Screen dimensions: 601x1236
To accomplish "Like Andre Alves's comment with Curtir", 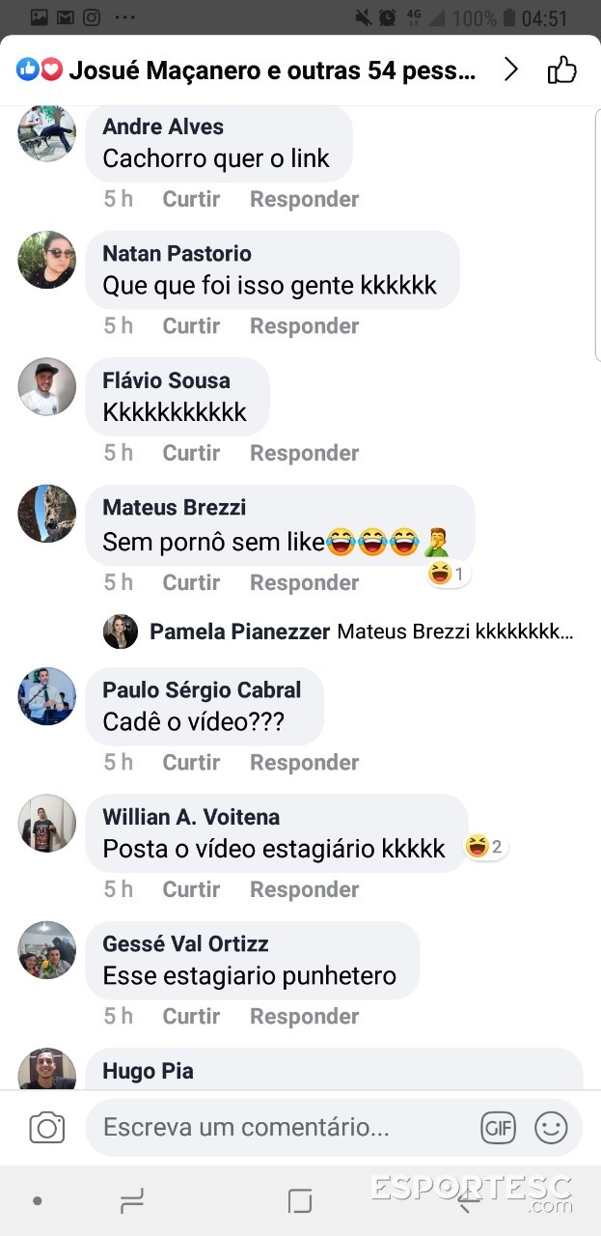I will coord(191,199).
